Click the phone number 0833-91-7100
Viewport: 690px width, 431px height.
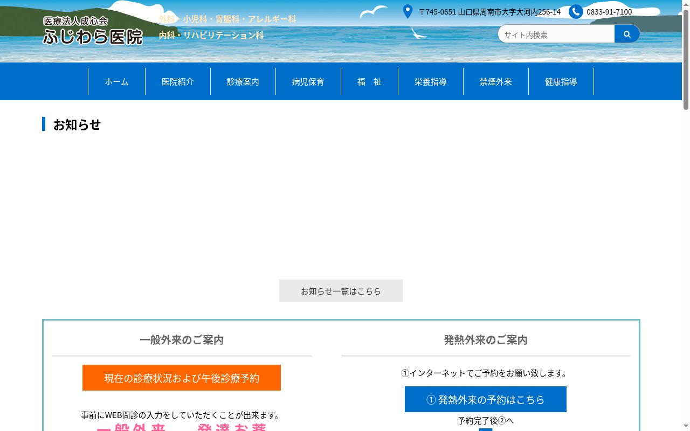point(609,12)
